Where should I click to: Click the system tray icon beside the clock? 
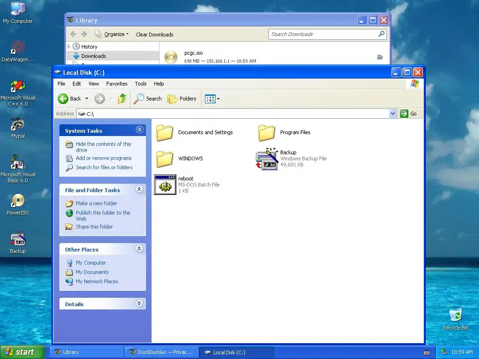tap(444, 352)
